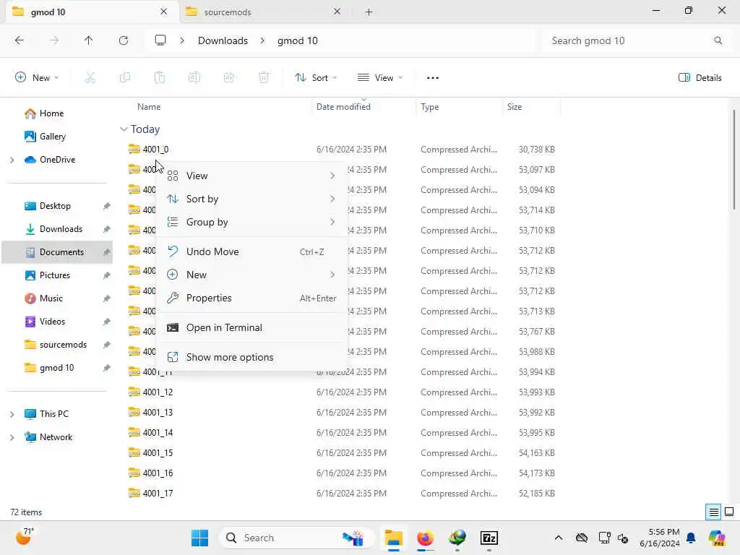Click Downloads in the address breadcrumb

[x=223, y=40]
